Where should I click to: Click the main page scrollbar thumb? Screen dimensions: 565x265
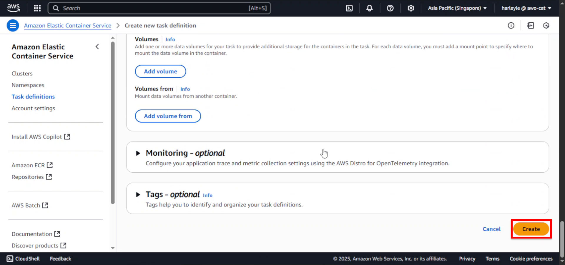[x=562, y=239]
